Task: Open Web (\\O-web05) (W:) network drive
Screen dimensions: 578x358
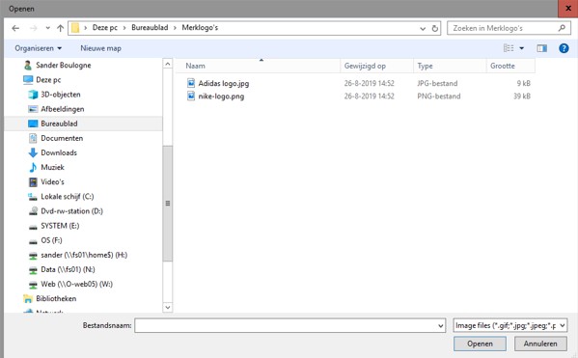Action: (76, 285)
